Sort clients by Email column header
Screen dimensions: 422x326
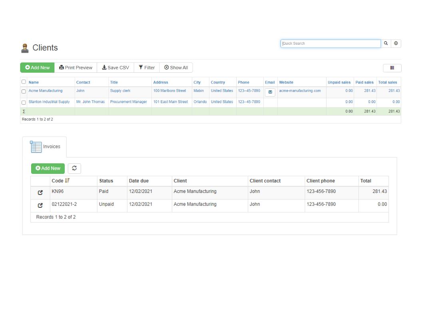(270, 82)
